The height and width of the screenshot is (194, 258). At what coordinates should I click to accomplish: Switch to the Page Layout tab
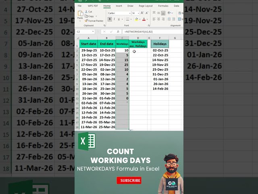tap(146, 6)
